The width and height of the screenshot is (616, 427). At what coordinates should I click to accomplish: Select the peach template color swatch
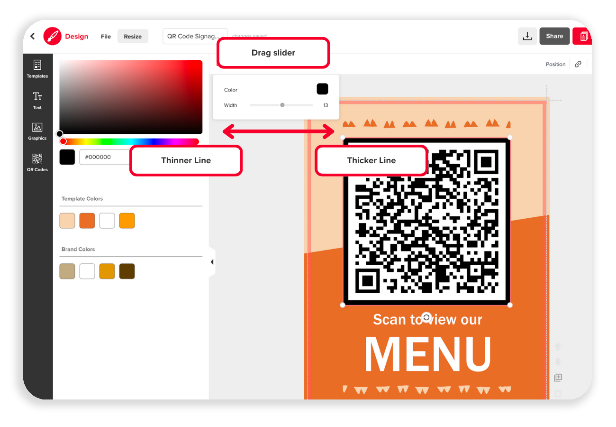pyautogui.click(x=67, y=221)
